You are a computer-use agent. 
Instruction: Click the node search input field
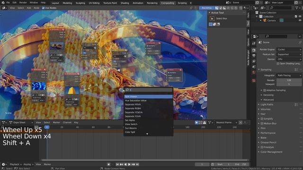(x=148, y=90)
